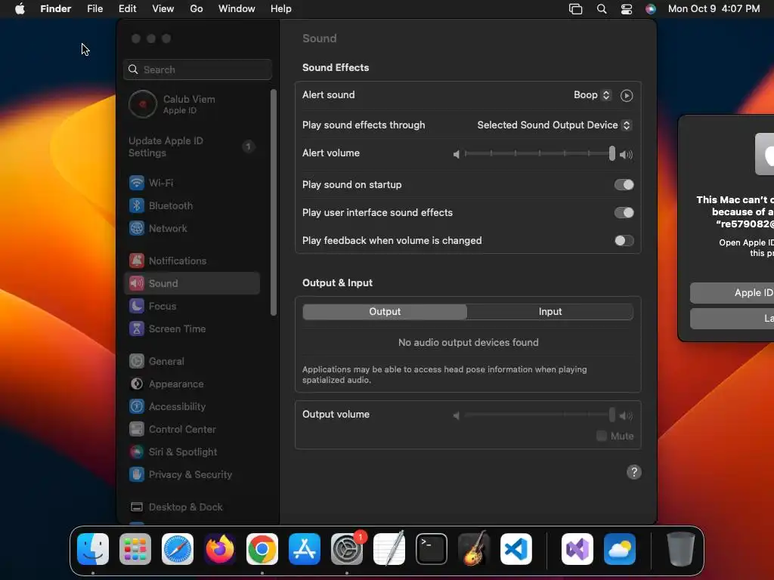
Task: Enable feedback when volume is changed
Action: pyautogui.click(x=624, y=241)
